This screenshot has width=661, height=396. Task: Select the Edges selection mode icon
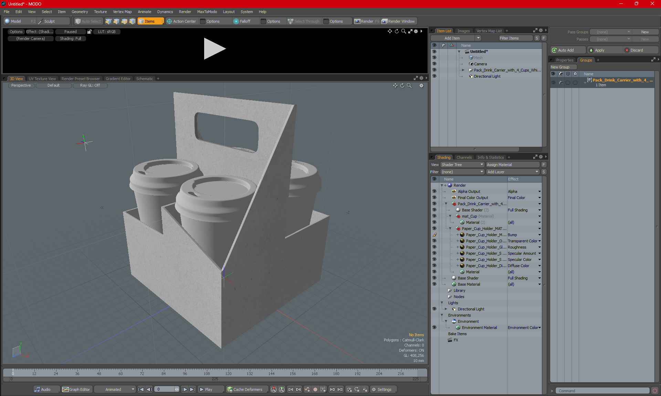pyautogui.click(x=116, y=21)
